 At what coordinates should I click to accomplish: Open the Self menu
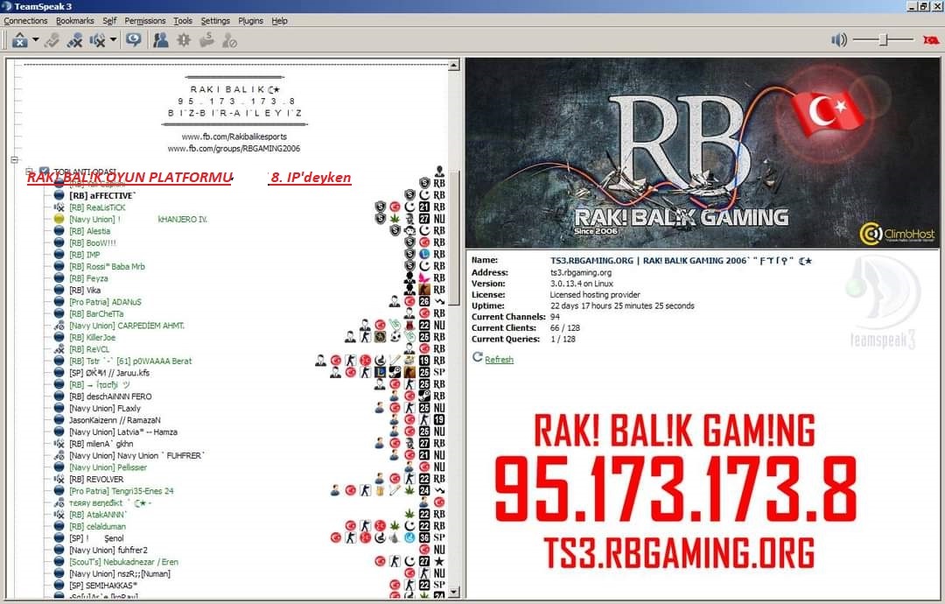(x=109, y=20)
